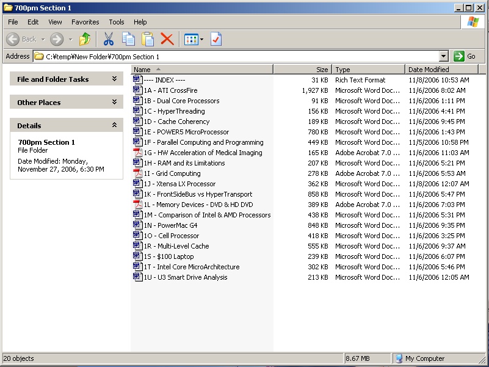Open the Back button history dropdown
Image resolution: width=489 pixels, height=367 pixels.
click(x=43, y=39)
